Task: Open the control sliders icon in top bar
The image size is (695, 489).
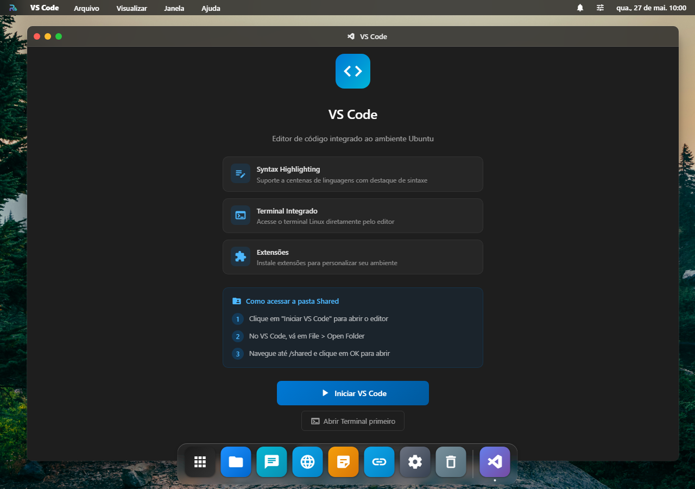Action: [600, 8]
